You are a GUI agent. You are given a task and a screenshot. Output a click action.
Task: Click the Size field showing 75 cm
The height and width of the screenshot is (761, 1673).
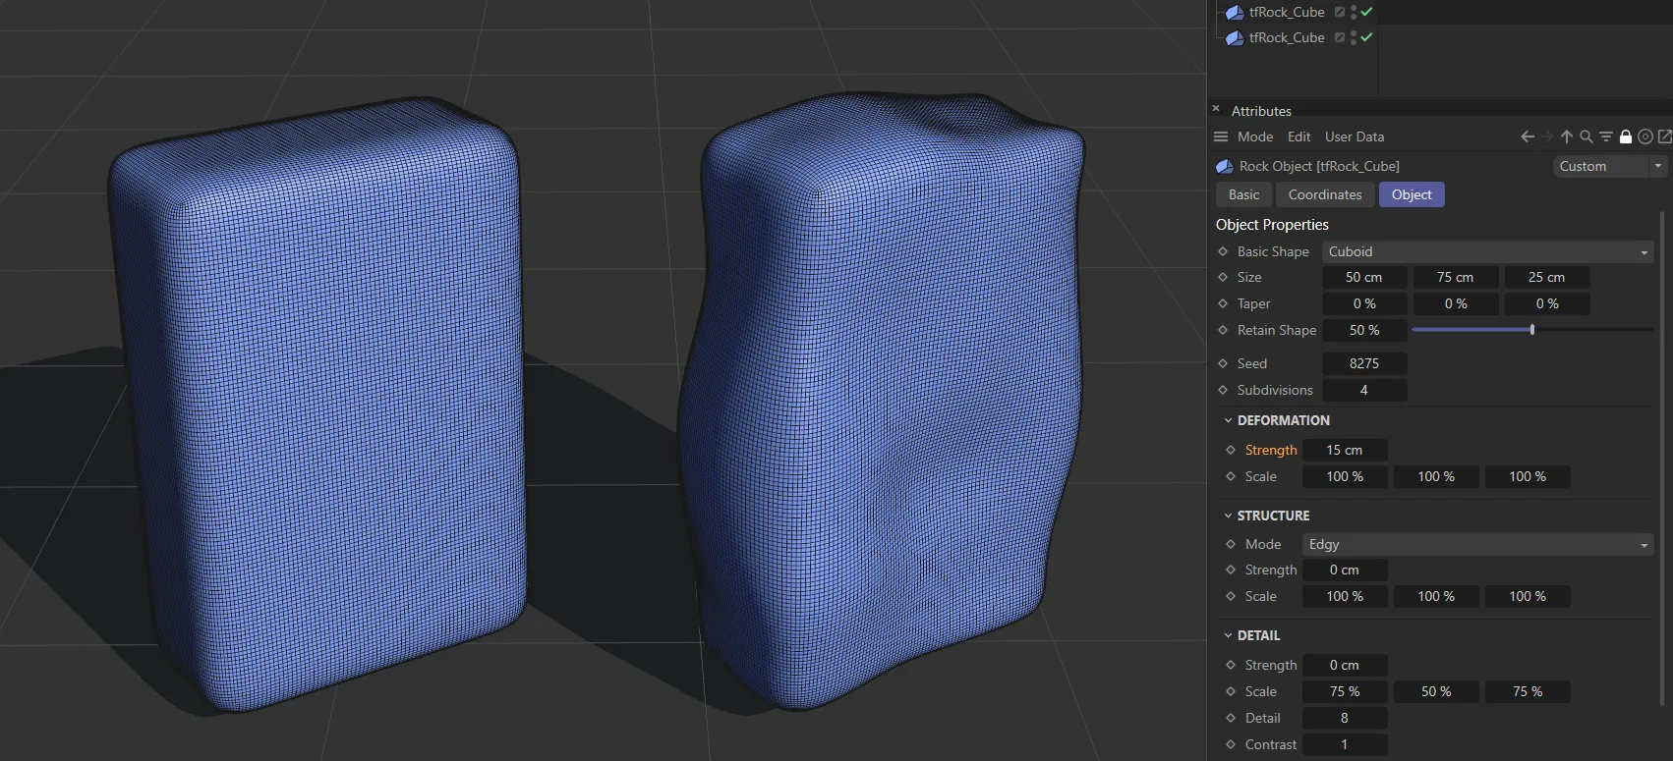coord(1456,278)
